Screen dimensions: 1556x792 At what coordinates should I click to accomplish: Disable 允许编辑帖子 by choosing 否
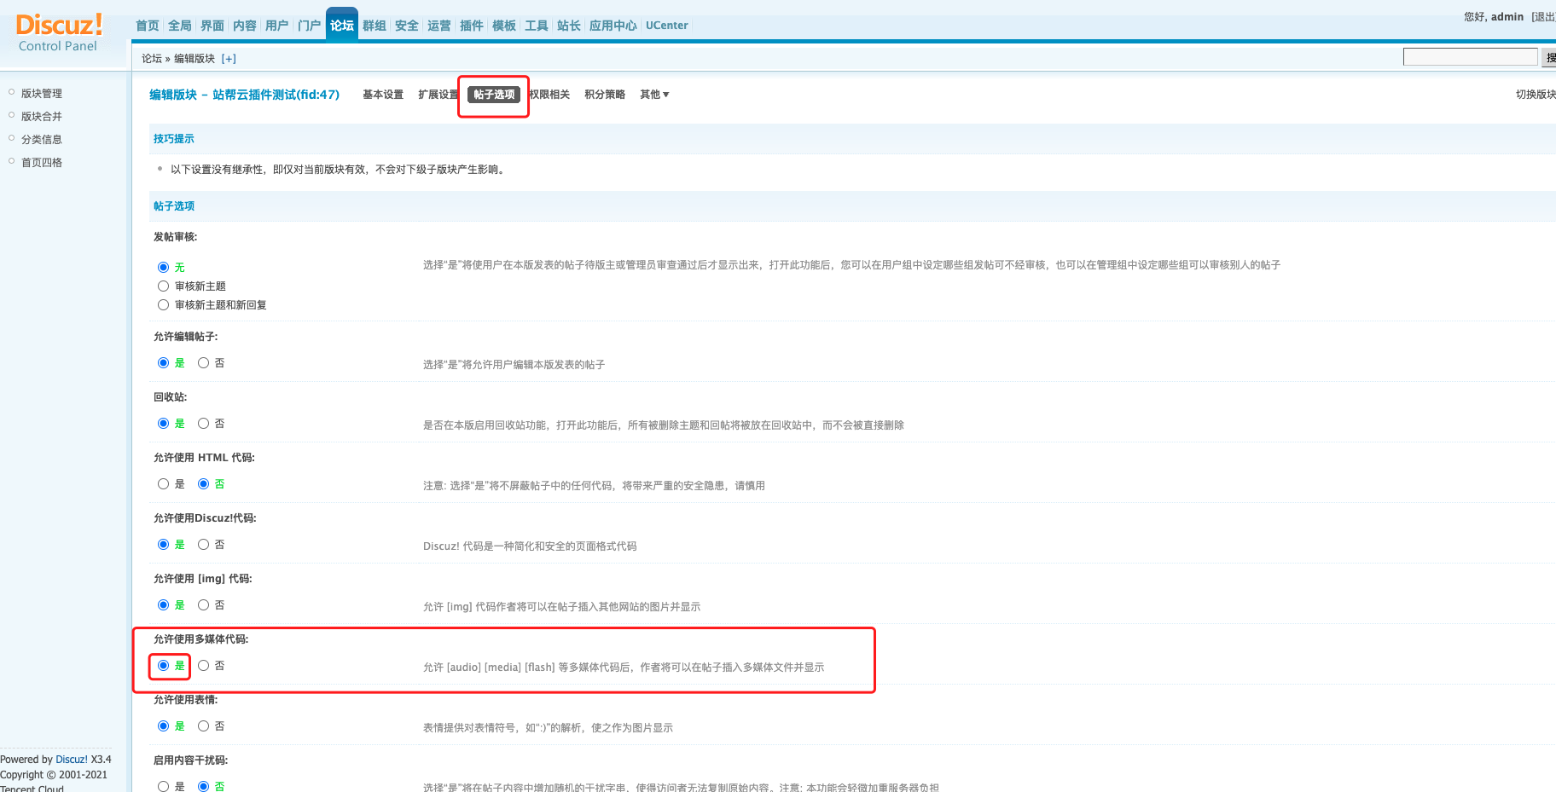pos(204,363)
